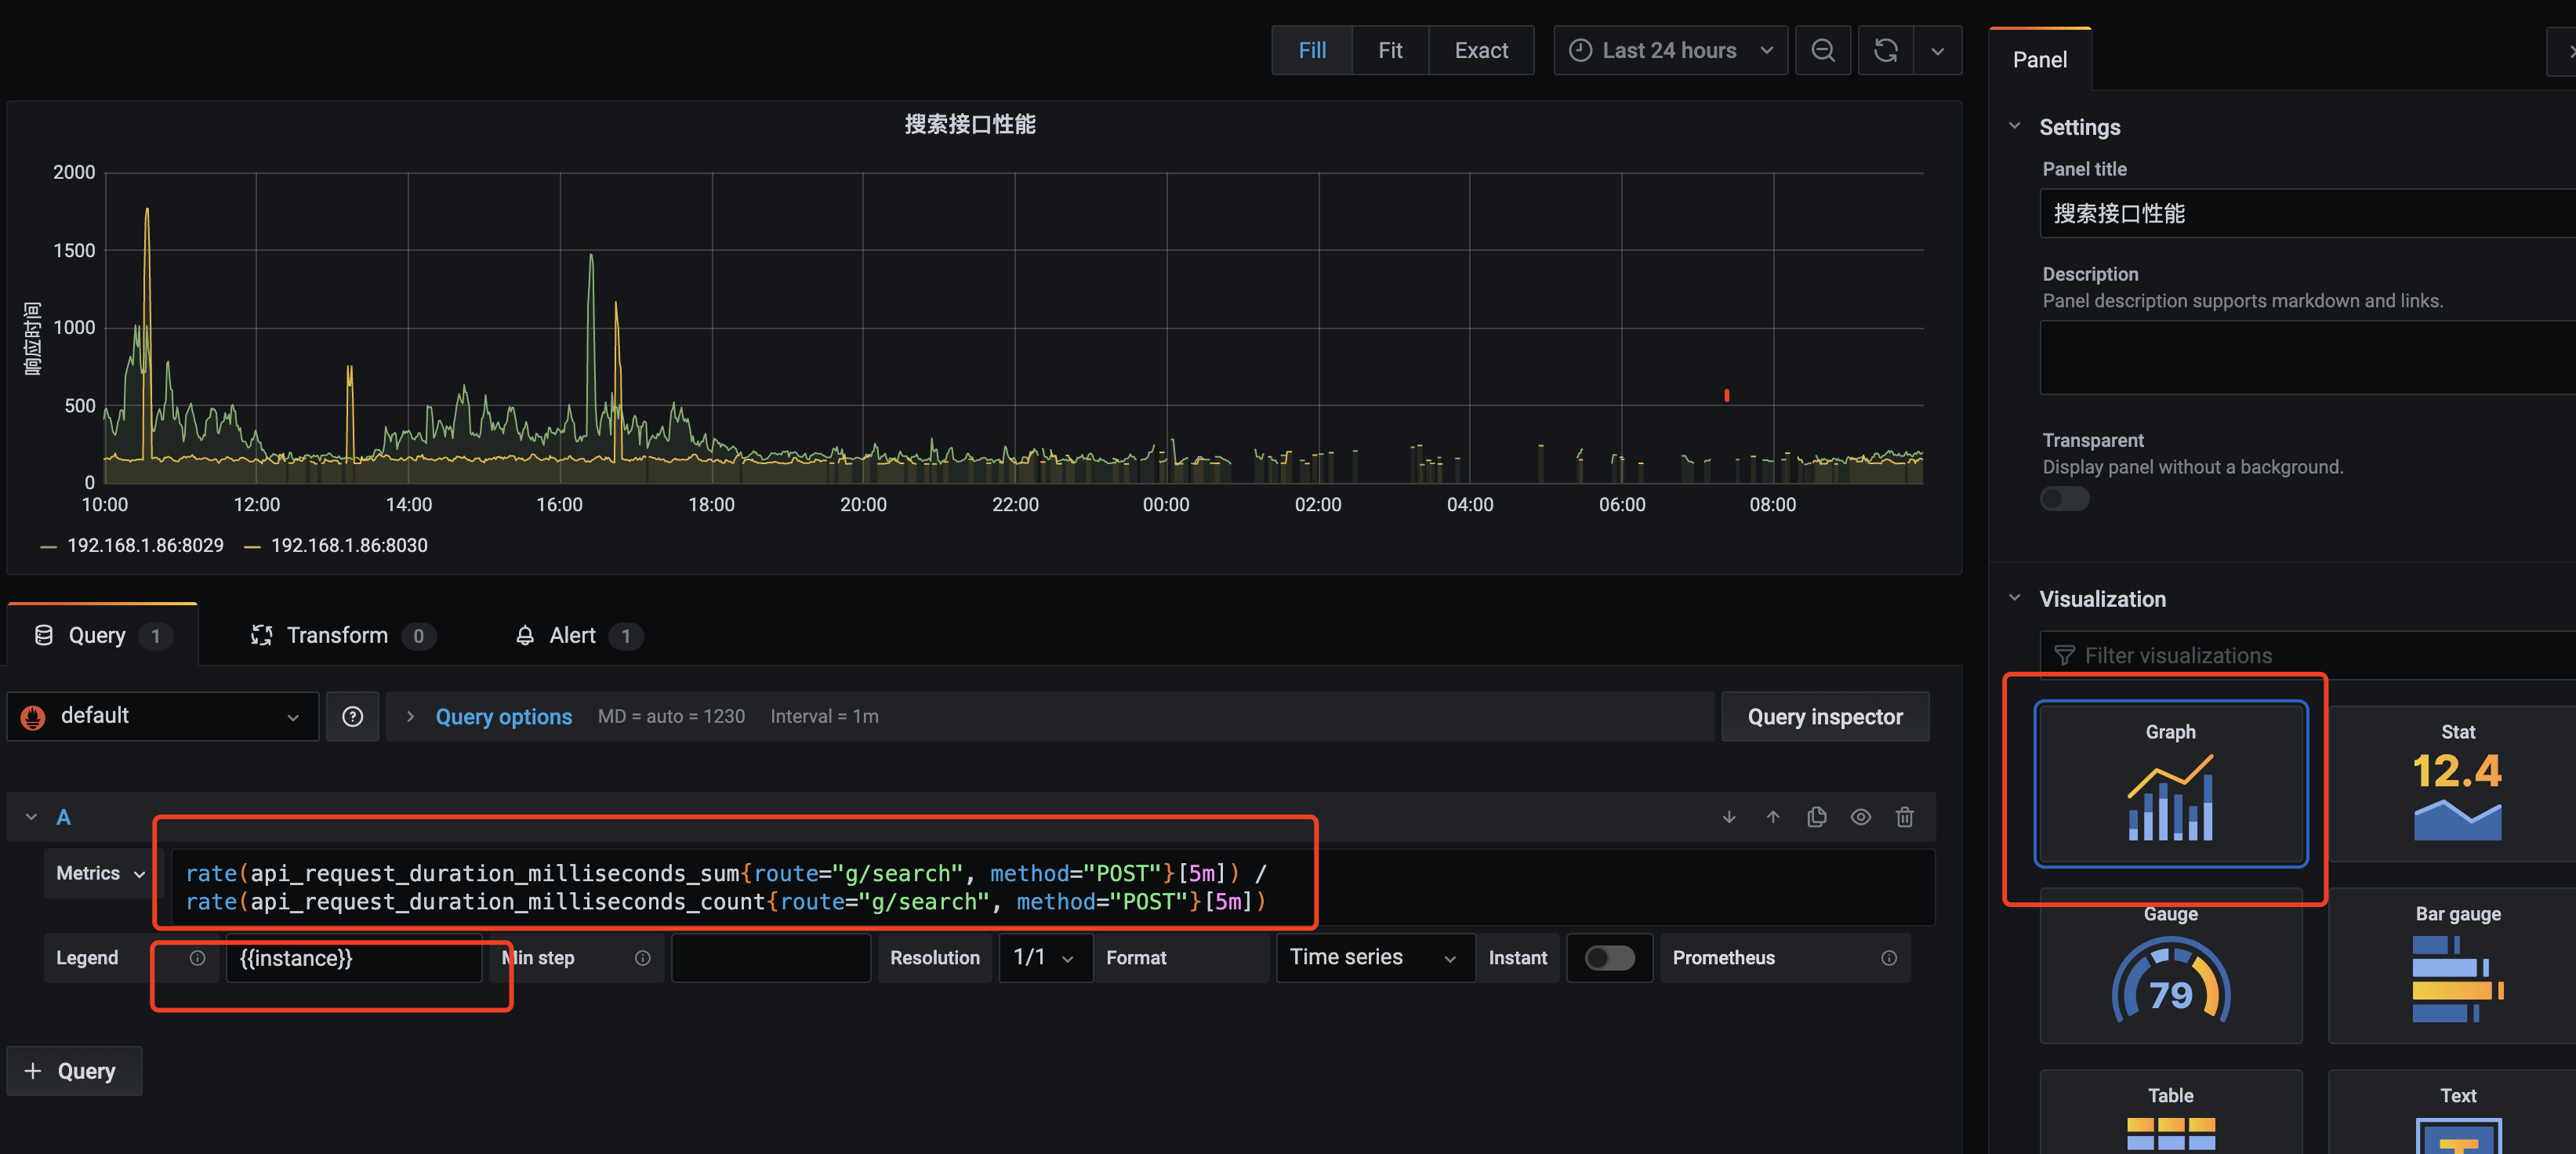The height and width of the screenshot is (1154, 2576).
Task: Enable the Instant query switch
Action: point(1609,958)
